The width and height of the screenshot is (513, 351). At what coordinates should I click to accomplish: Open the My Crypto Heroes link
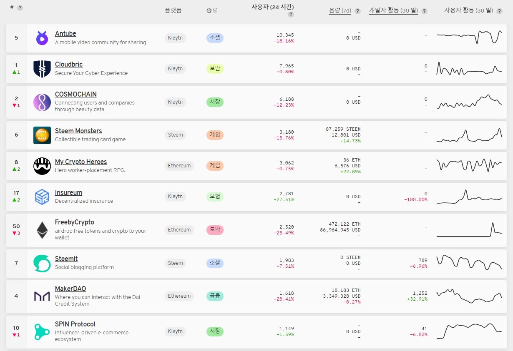tap(81, 162)
